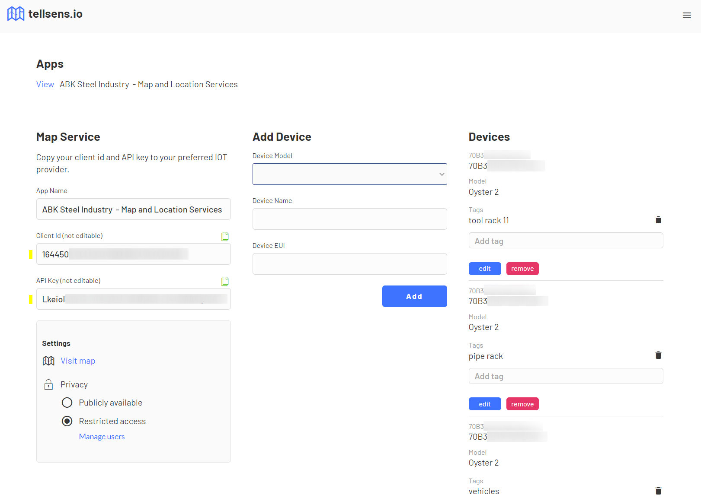This screenshot has height=501, width=701.
Task: Delete the 'vehicles' tag via trash icon
Action: click(658, 491)
